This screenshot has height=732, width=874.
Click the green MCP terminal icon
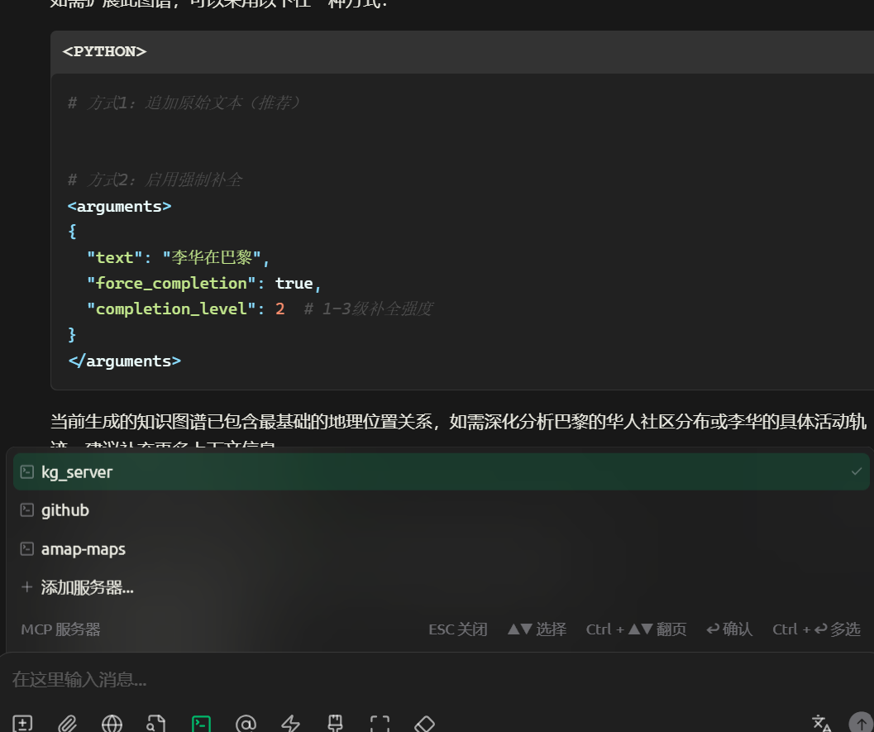click(x=201, y=723)
